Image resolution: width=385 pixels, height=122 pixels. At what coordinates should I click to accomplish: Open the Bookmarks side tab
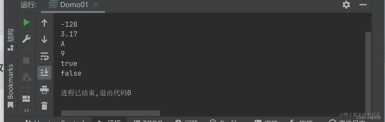tap(10, 86)
